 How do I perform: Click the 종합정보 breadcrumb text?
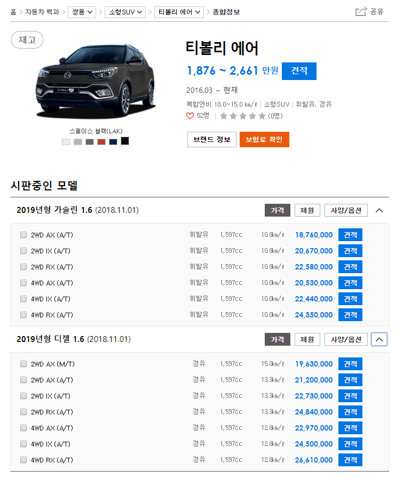[x=226, y=12]
